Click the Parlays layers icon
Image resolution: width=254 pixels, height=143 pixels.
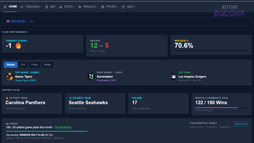click(x=80, y=7)
